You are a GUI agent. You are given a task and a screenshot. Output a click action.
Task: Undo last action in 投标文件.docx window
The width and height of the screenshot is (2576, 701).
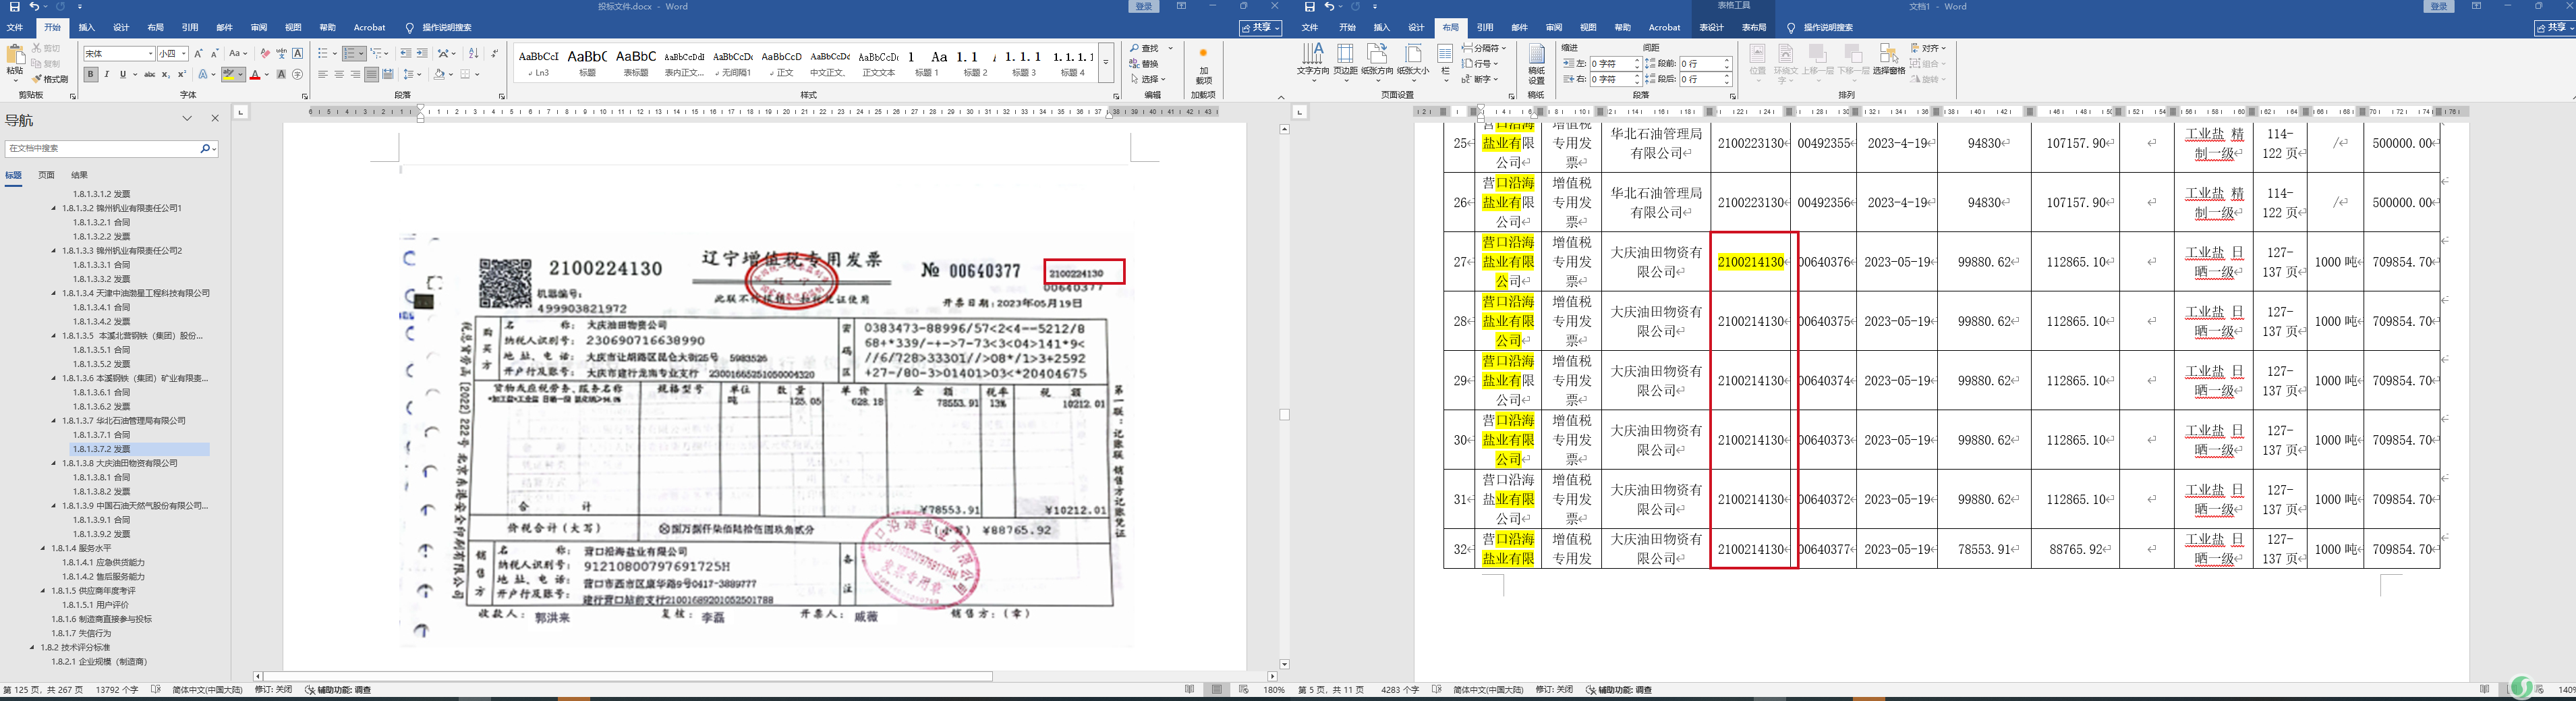pyautogui.click(x=35, y=7)
